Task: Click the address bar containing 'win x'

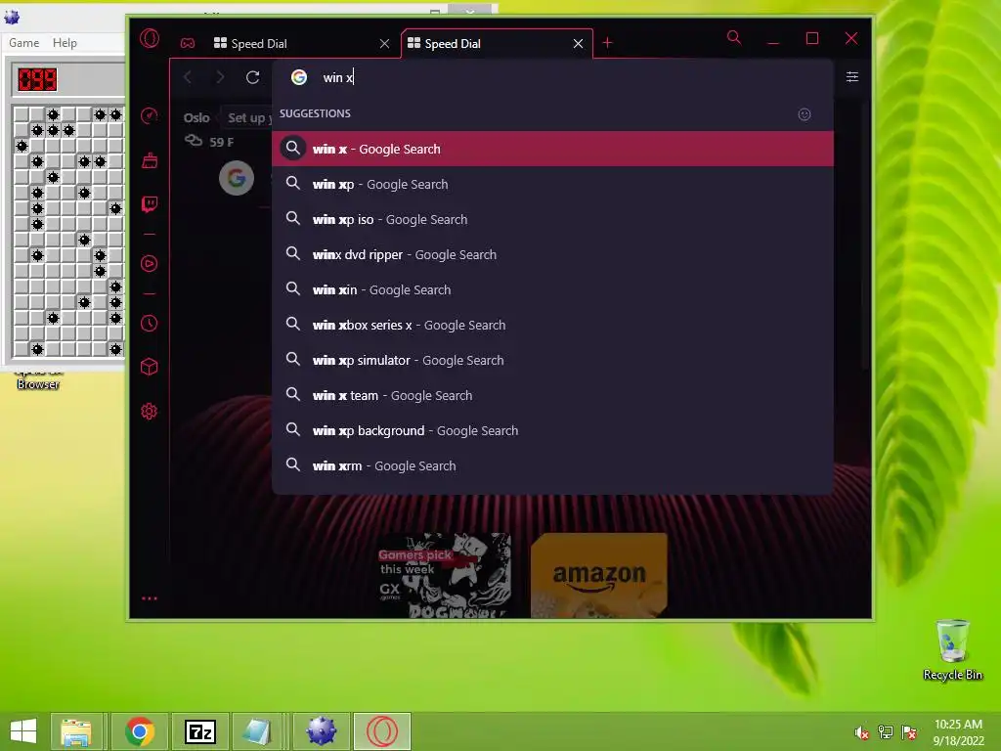Action: click(x=552, y=77)
